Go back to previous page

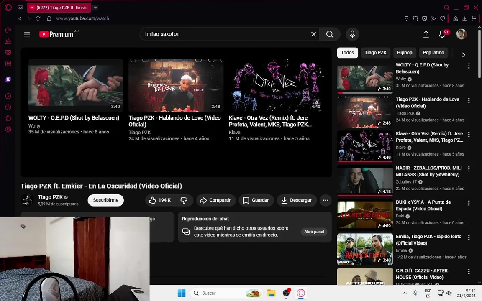click(20, 18)
